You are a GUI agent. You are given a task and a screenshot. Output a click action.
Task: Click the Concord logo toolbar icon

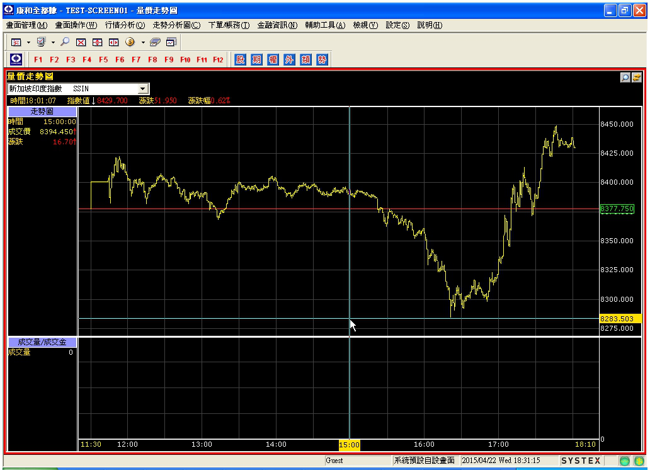[x=16, y=59]
